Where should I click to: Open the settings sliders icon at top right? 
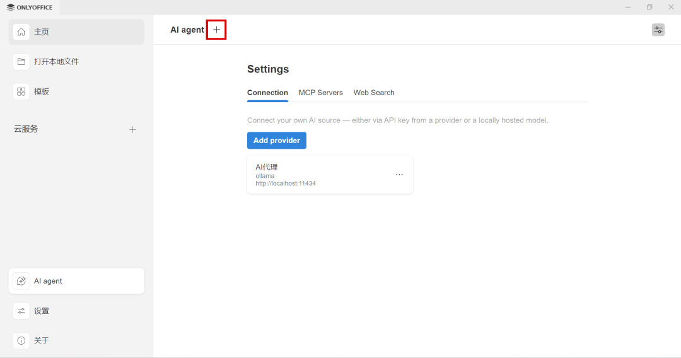click(658, 30)
